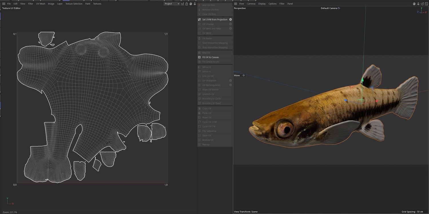Click Mirror U command
429x214 pixels.
(215, 67)
